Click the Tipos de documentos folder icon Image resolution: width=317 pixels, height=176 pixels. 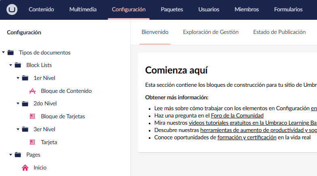(11, 52)
